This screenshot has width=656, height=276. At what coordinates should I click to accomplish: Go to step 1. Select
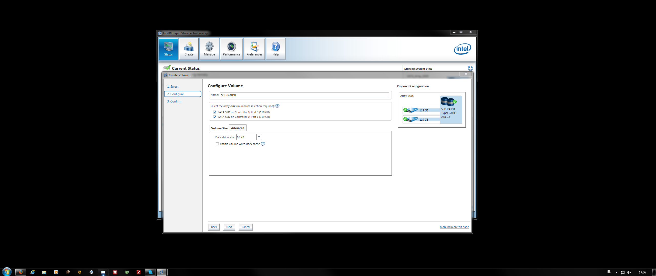point(173,87)
